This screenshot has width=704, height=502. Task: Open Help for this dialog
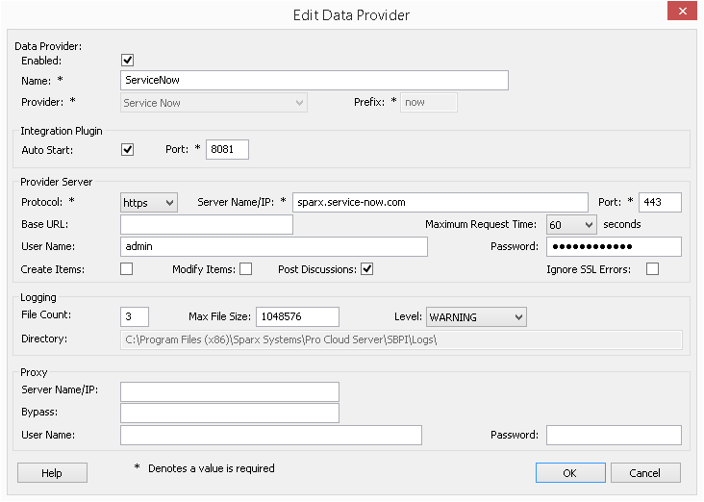coord(52,473)
